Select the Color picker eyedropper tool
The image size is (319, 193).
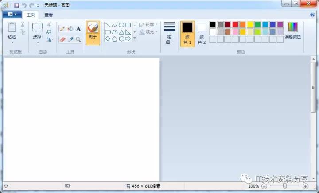[x=70, y=39]
